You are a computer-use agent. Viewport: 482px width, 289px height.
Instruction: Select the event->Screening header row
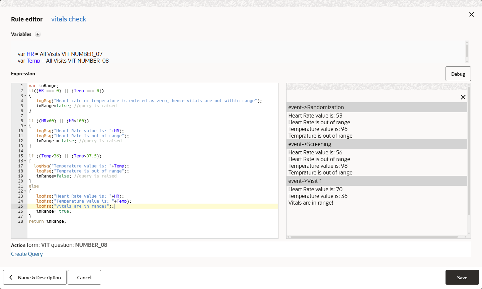pyautogui.click(x=377, y=144)
